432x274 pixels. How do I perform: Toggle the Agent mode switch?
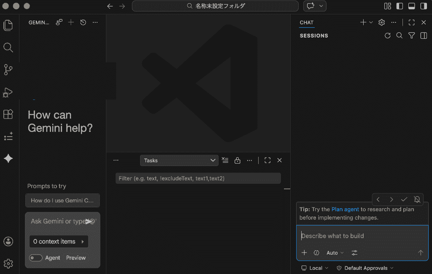click(x=36, y=258)
